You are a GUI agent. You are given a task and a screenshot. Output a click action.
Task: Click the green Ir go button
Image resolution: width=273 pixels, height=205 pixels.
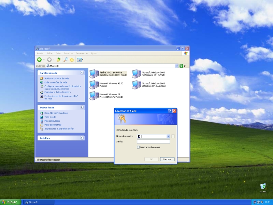coord(183,66)
